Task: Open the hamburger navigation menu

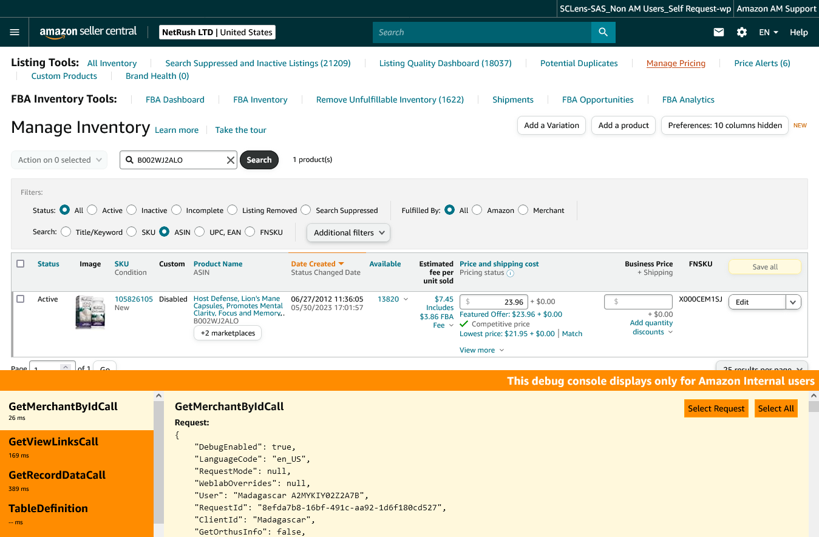Action: click(15, 32)
